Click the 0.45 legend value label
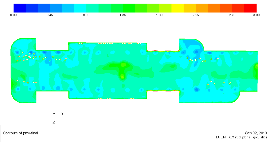This screenshot has height=142, width=270. point(50,15)
